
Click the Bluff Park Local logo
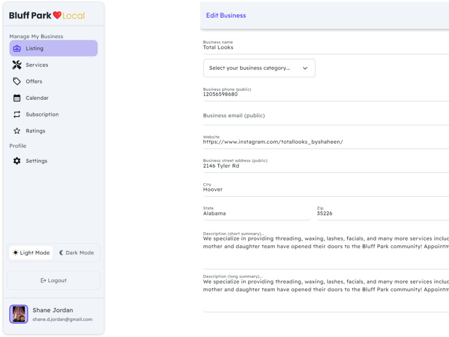click(x=47, y=15)
